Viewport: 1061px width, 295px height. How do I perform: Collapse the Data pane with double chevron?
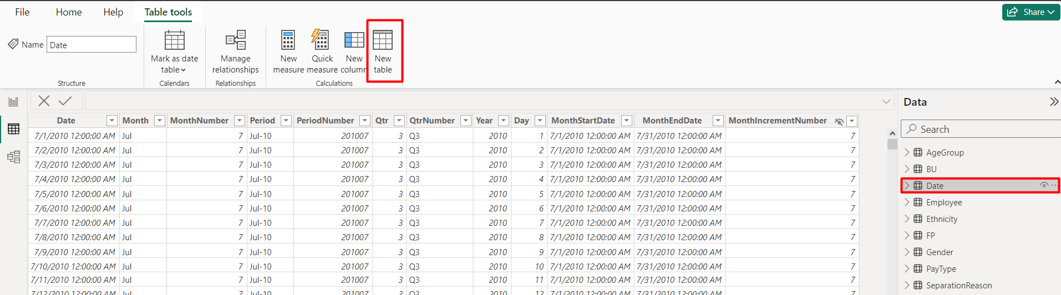(x=1054, y=102)
